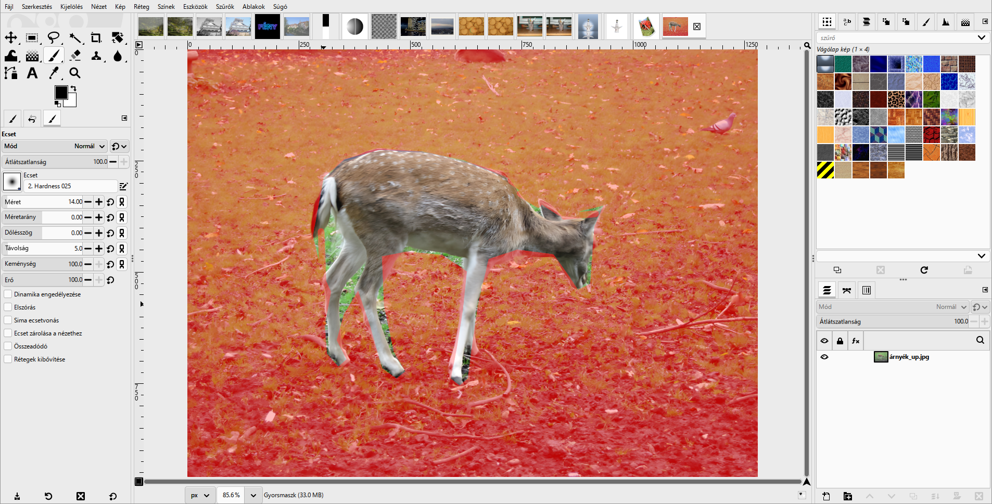The image size is (992, 504).
Task: Click the 2. Hardness 025 brush name field
Action: click(x=71, y=186)
